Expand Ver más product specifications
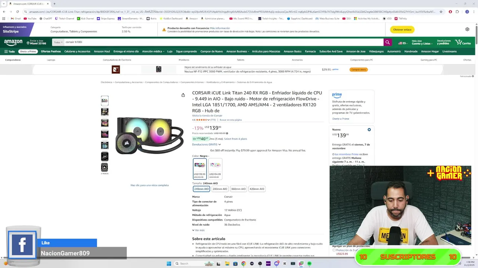The width and height of the screenshot is (478, 268). coord(198,230)
